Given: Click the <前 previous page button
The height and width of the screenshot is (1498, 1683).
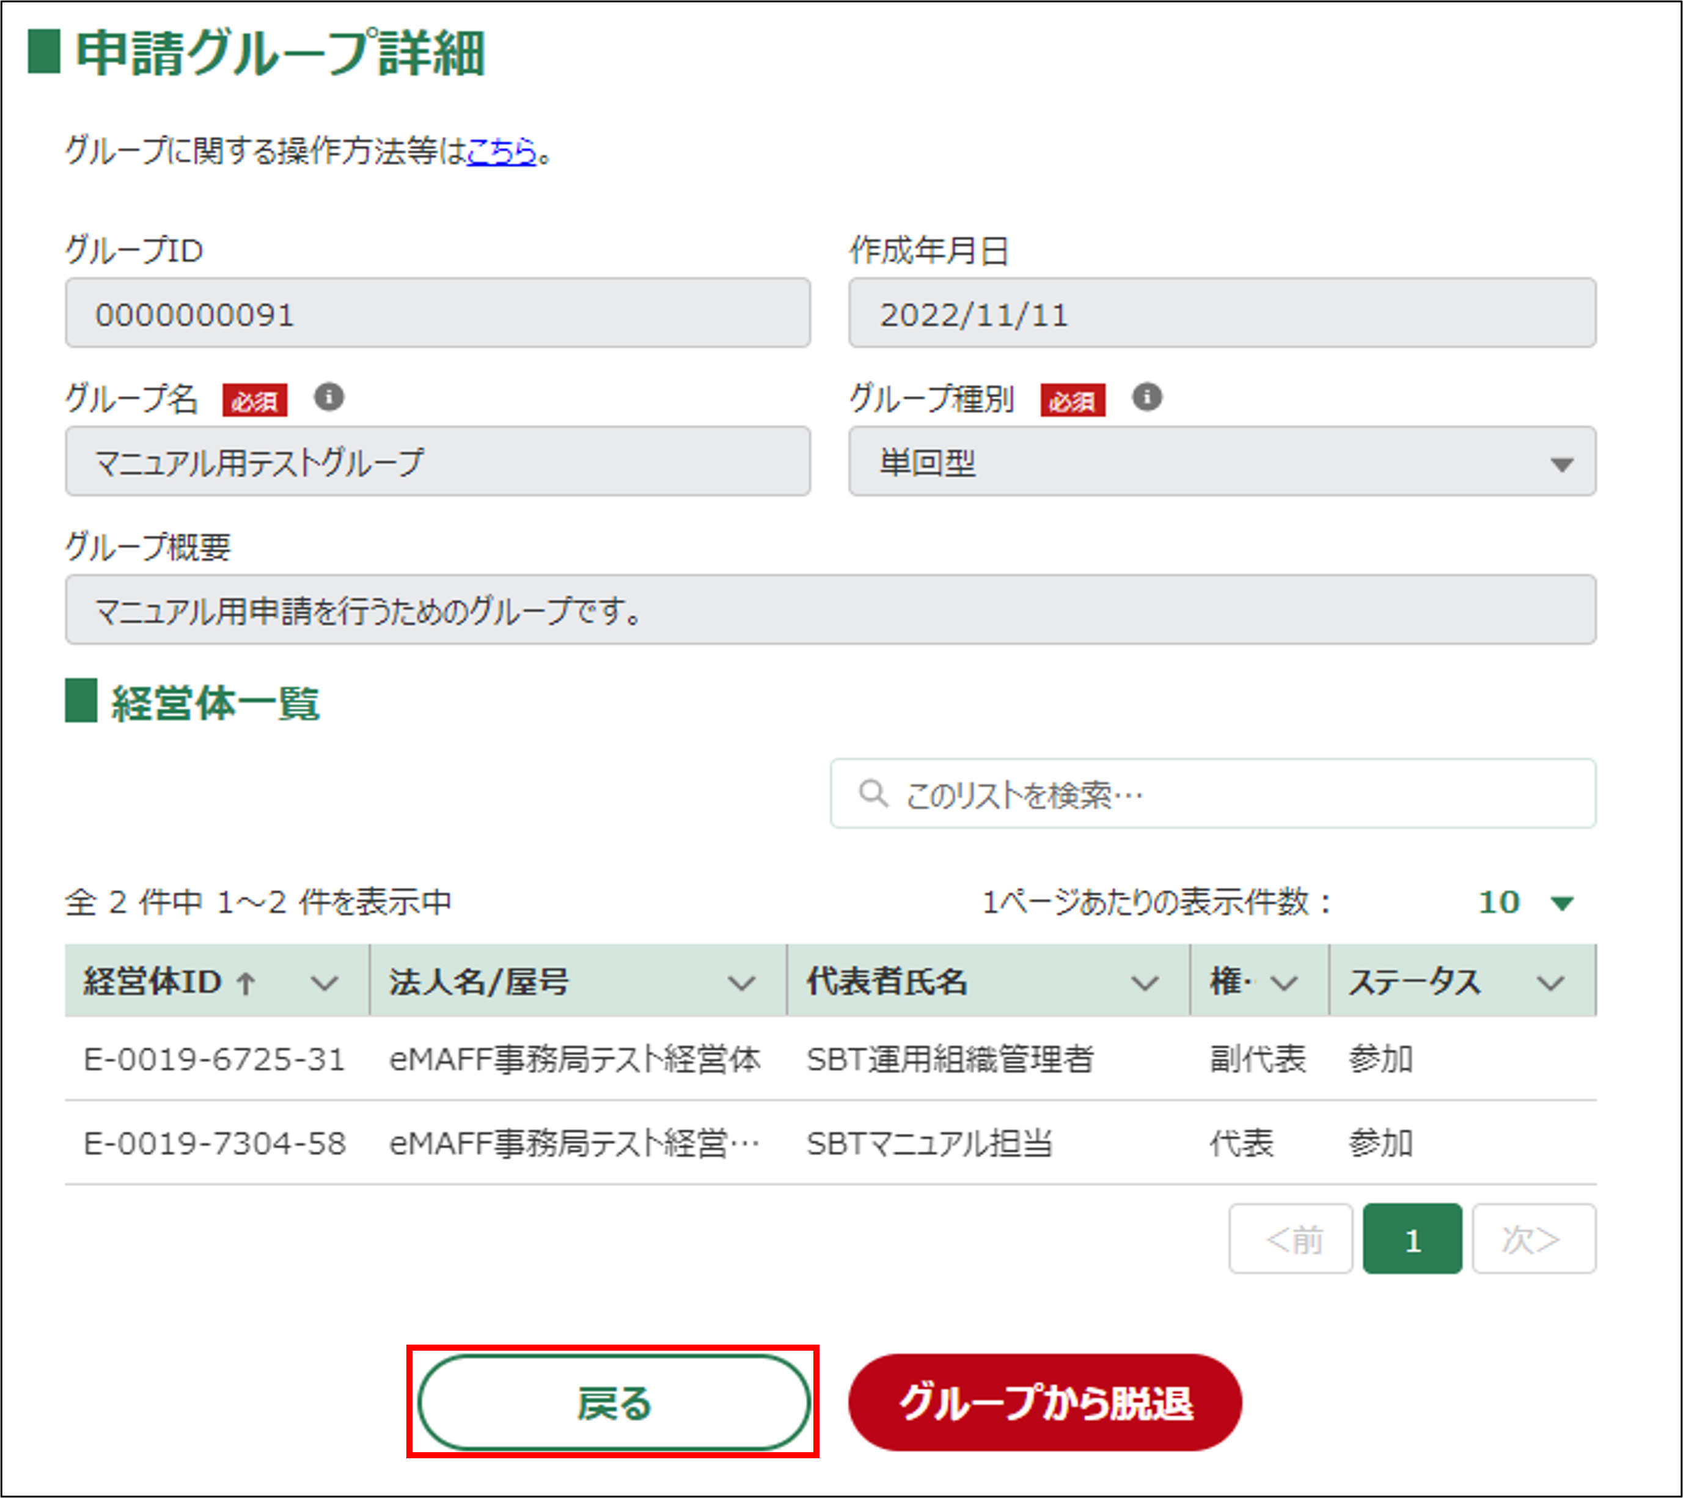Looking at the screenshot, I should [x=1290, y=1239].
